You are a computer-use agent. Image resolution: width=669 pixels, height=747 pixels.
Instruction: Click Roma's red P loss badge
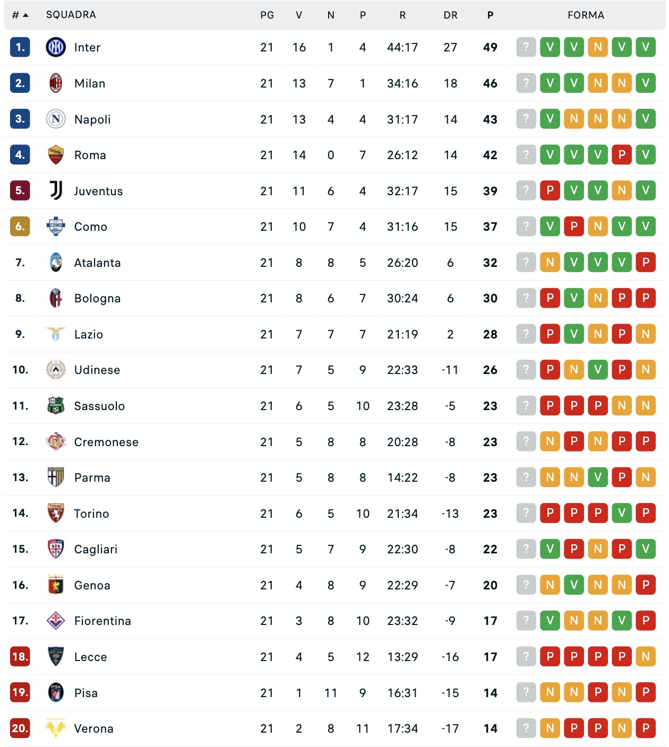coord(622,155)
